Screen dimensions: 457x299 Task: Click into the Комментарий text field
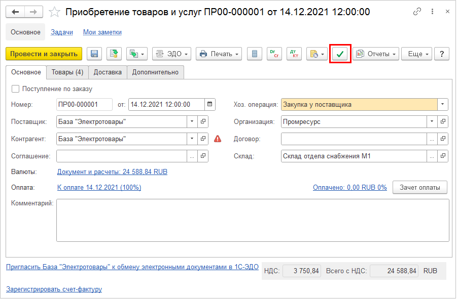(x=252, y=220)
